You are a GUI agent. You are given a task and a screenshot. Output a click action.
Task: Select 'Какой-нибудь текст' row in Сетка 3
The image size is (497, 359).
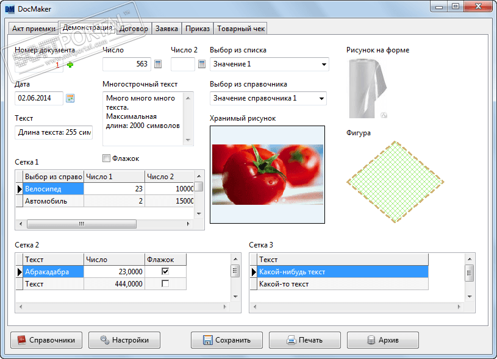point(342,272)
